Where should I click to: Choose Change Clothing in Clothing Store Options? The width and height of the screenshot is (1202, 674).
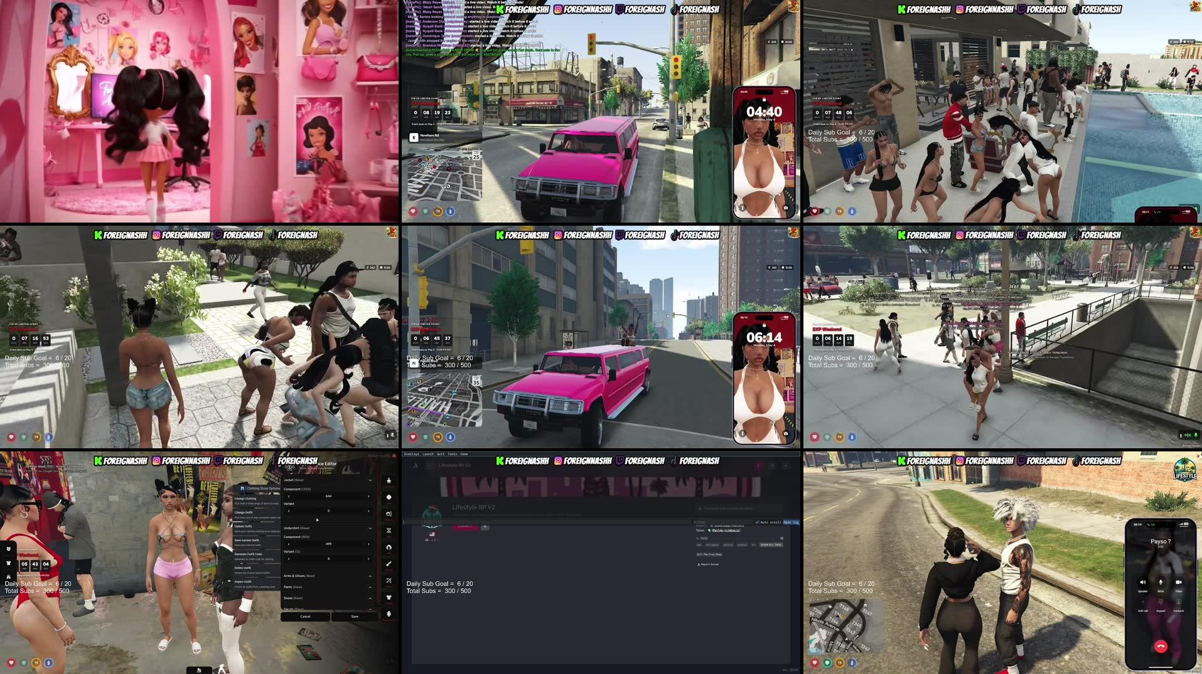(x=257, y=501)
